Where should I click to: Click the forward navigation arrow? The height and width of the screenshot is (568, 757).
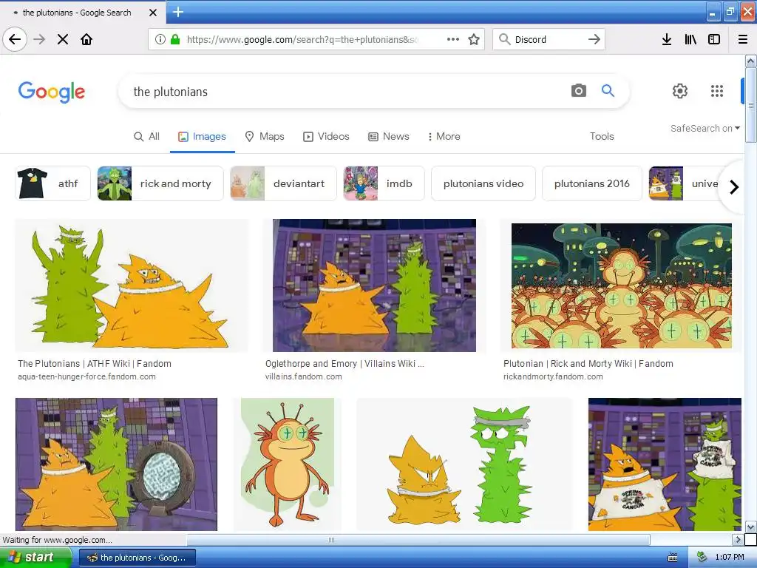coord(39,39)
